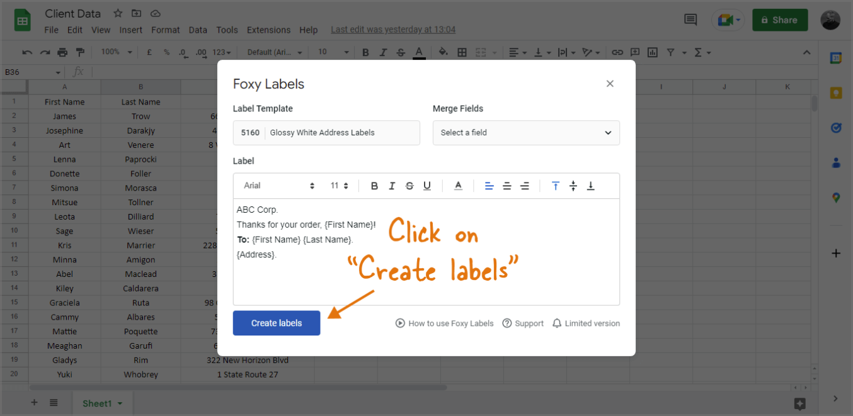Apply percent format
The image size is (853, 416).
click(x=166, y=52)
